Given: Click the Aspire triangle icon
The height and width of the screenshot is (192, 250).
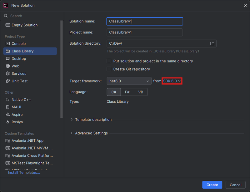Looking at the screenshot, I should click(x=7, y=114).
